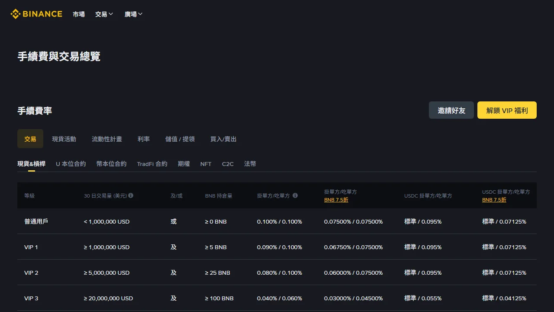The height and width of the screenshot is (312, 554).
Task: Click the ≥ 1,000,000 USD volume cell
Action: pos(107,247)
